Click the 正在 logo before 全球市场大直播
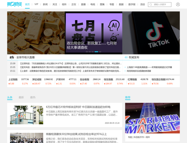187x143 pixels. point(12,57)
